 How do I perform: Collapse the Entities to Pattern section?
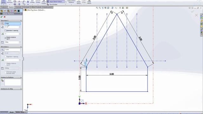[x=21, y=77]
